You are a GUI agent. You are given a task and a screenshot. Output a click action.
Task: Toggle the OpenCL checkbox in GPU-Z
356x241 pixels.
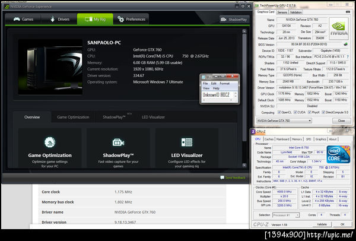coord(279,112)
